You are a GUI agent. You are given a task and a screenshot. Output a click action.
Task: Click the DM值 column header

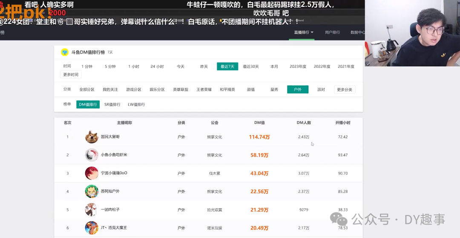[259, 123]
